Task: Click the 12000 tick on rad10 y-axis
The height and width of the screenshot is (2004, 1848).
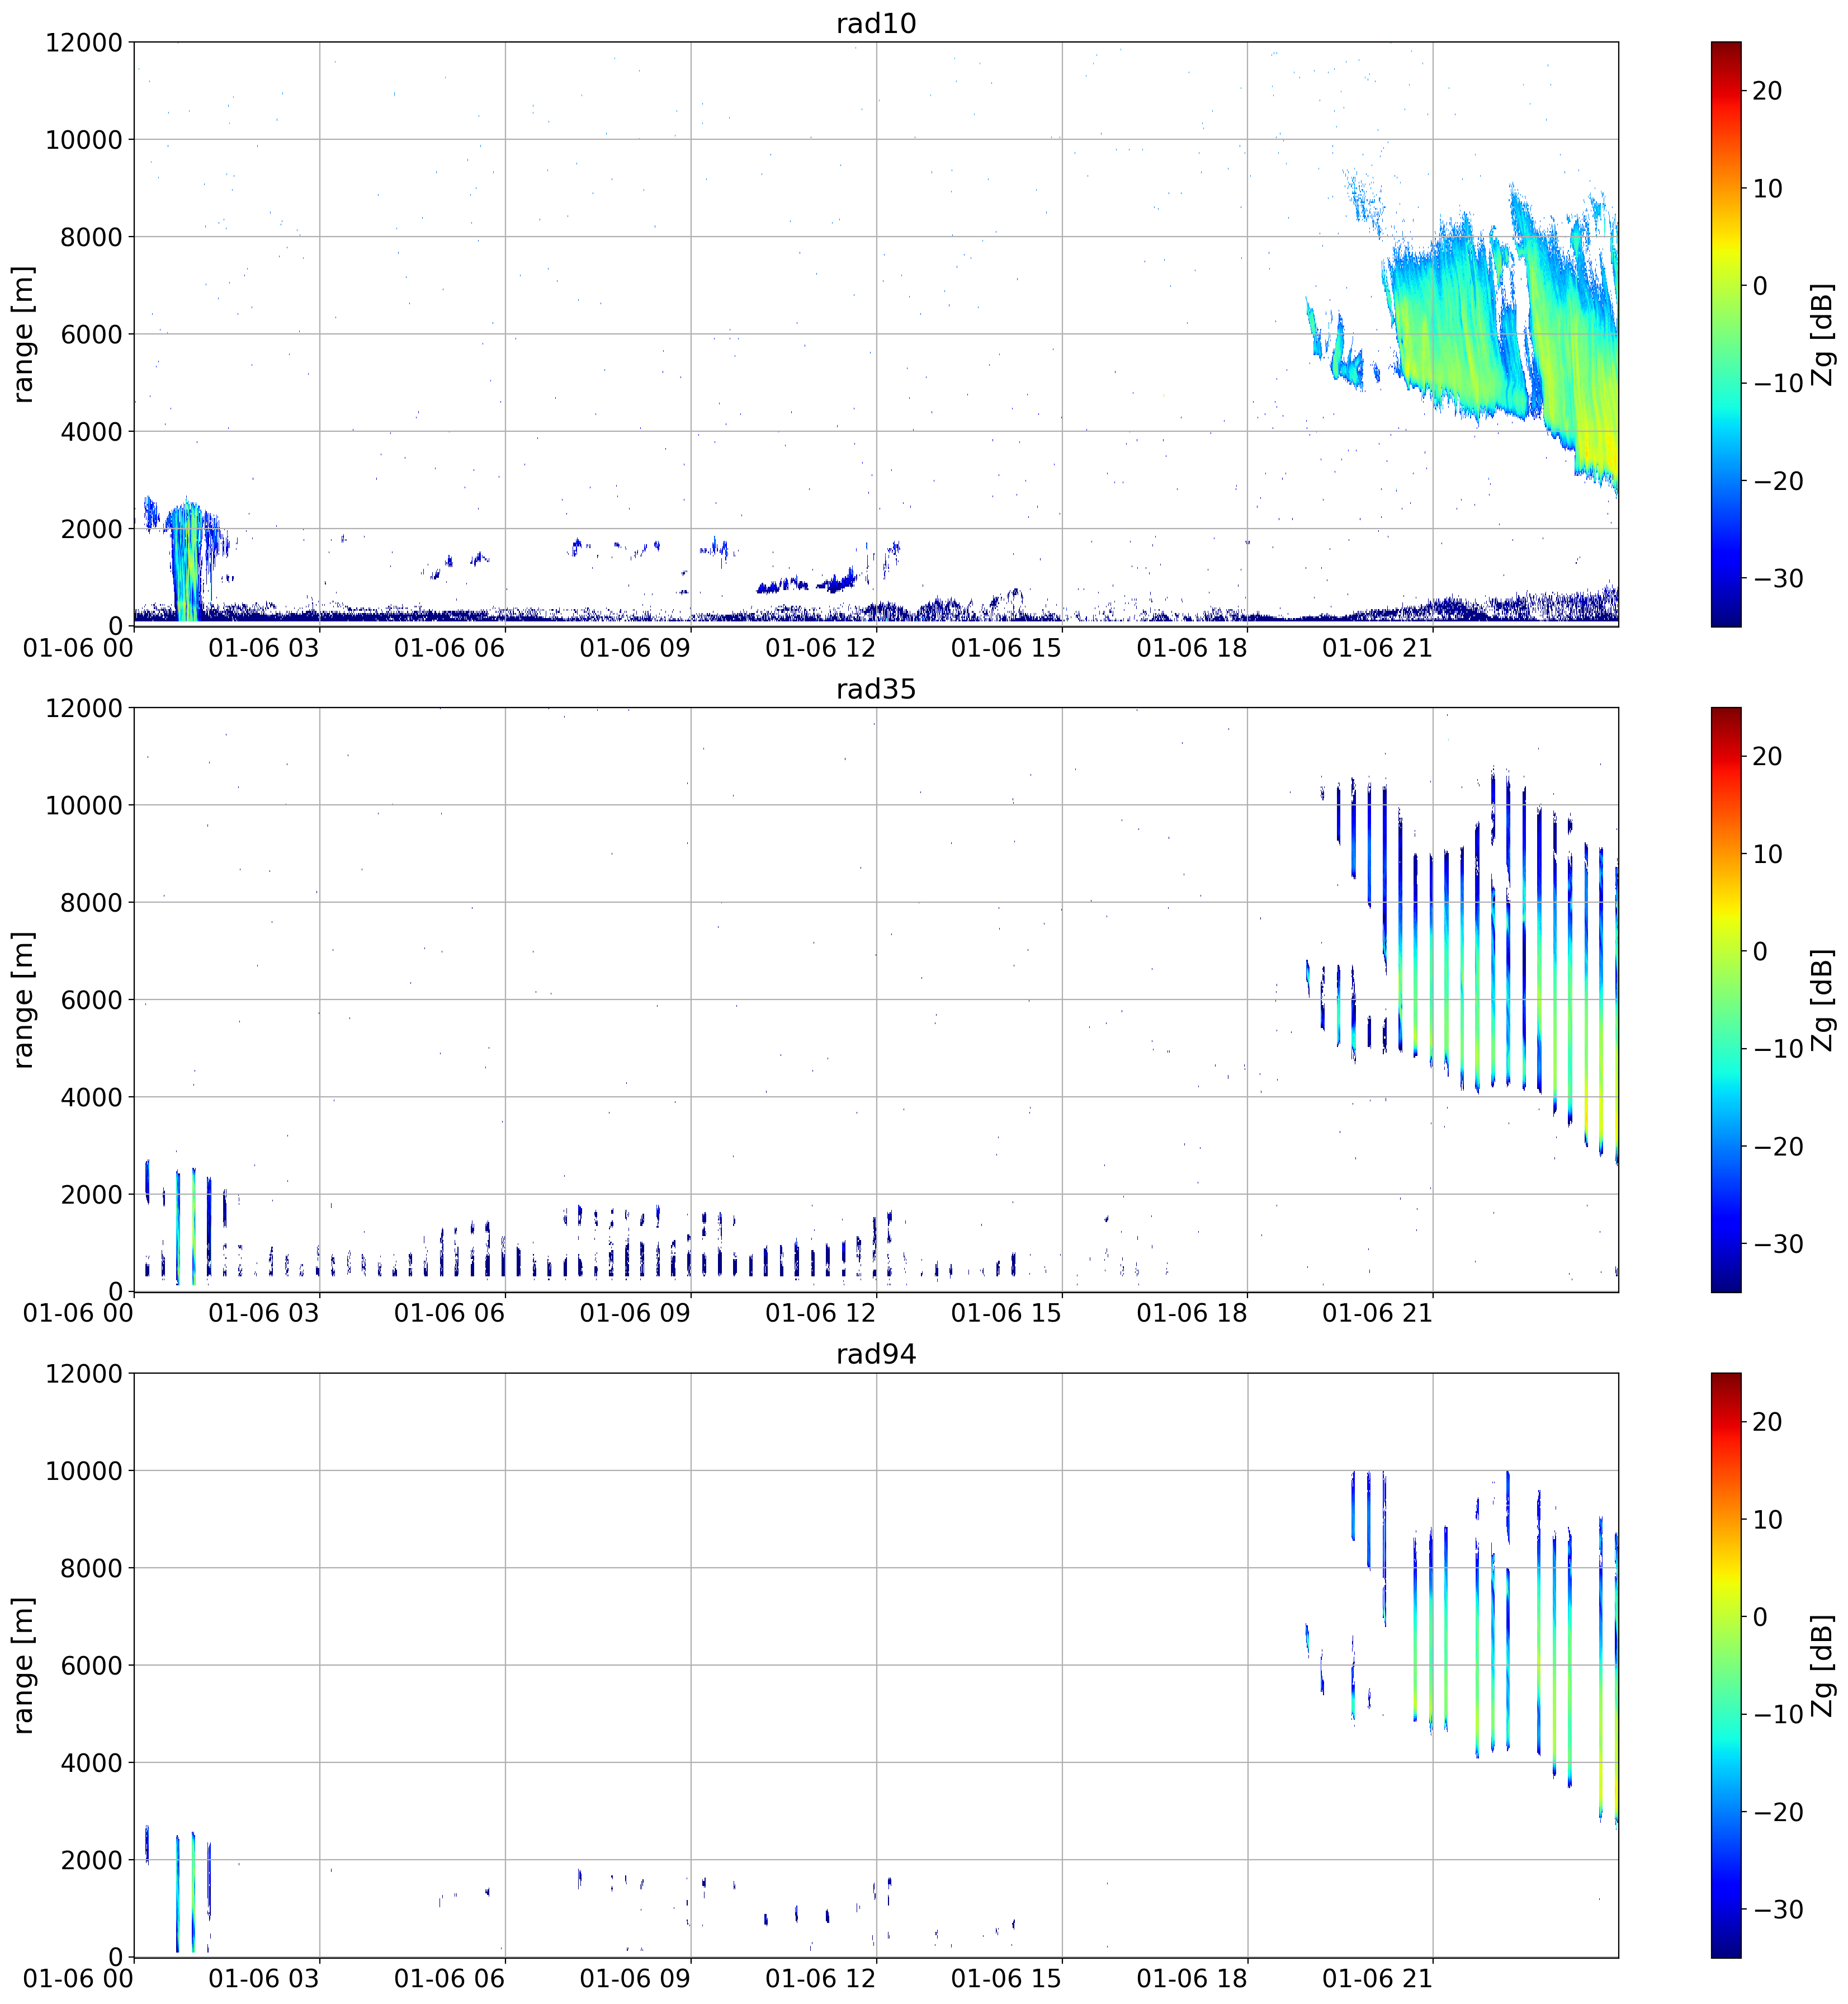Action: click(x=84, y=43)
